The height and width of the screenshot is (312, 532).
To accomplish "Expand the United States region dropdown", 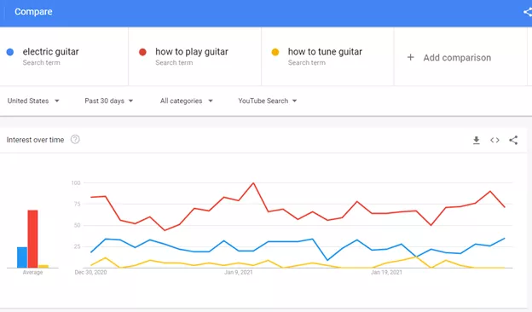I will (33, 101).
